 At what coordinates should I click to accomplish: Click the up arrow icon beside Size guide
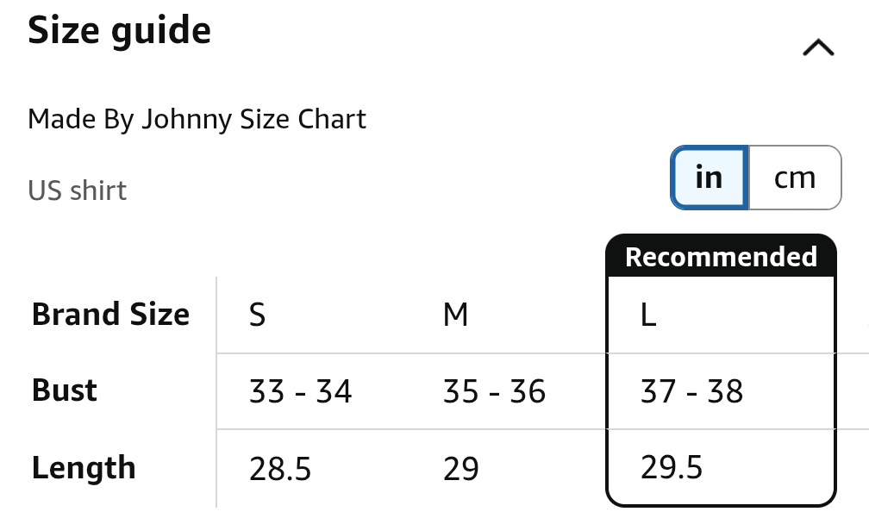click(818, 47)
